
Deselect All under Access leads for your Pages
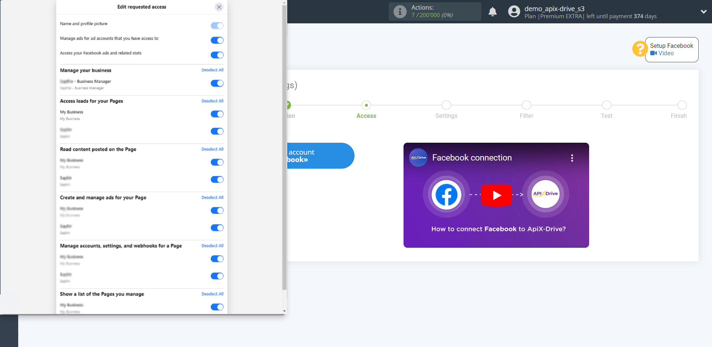(x=212, y=101)
